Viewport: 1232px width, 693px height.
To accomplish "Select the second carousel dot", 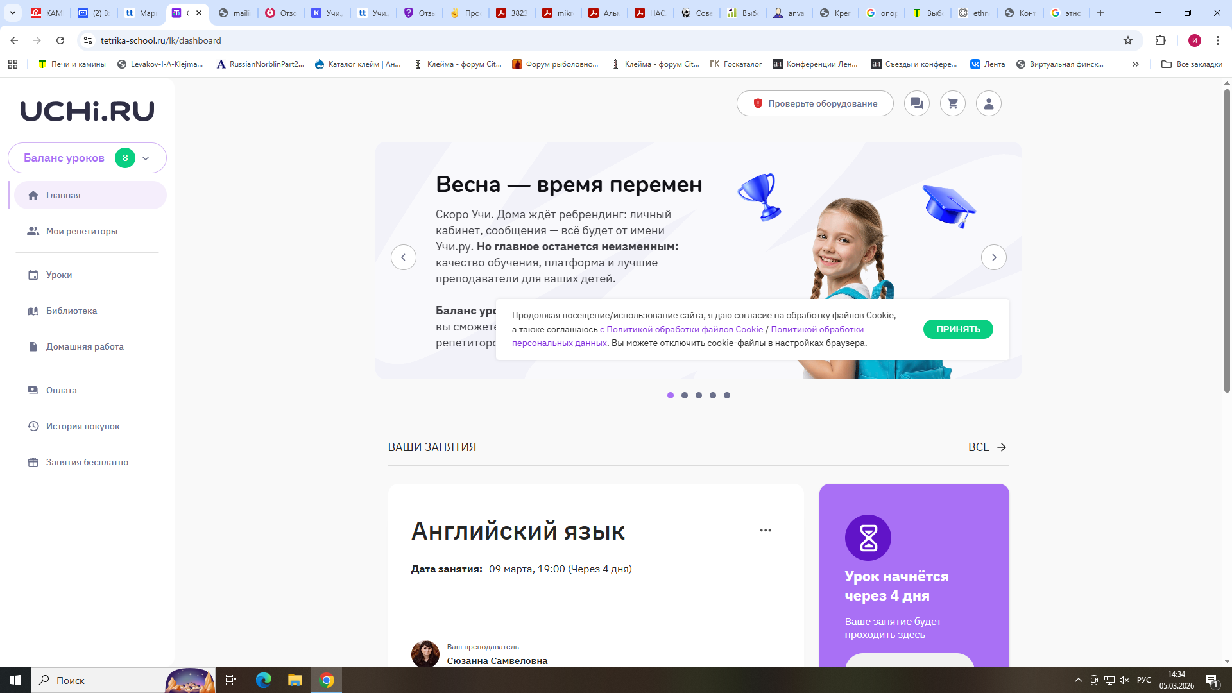I will pos(684,395).
